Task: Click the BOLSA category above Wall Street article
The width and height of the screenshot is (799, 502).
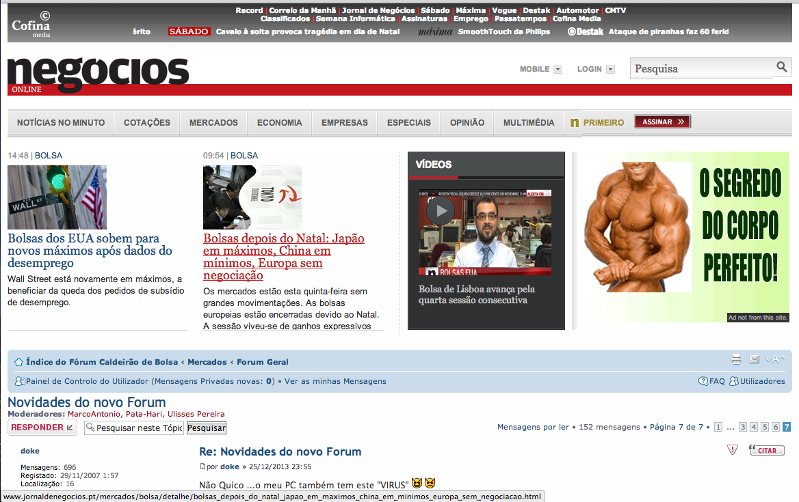Action: [49, 155]
